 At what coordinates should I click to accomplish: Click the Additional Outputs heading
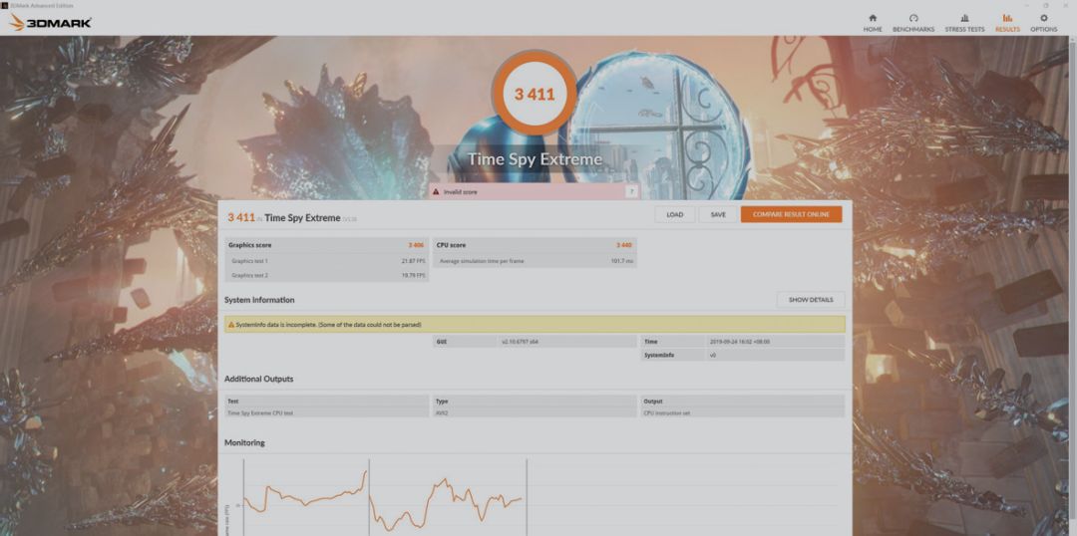point(259,379)
